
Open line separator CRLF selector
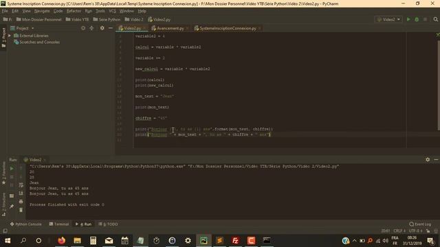point(399,231)
